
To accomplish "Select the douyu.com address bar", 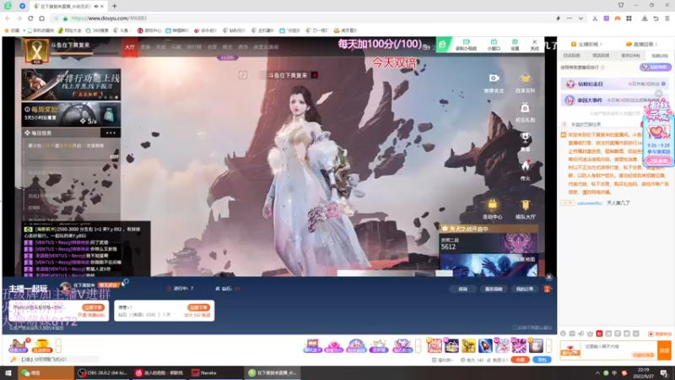I will pyautogui.click(x=301, y=19).
